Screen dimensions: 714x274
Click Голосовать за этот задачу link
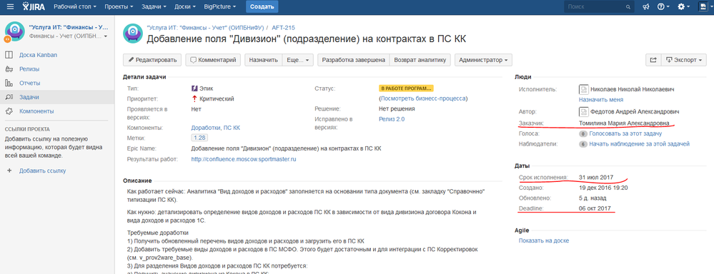pyautogui.click(x=625, y=134)
